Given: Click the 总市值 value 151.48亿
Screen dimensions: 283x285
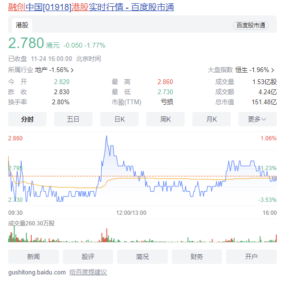Looking at the screenshot, I should [264, 102].
